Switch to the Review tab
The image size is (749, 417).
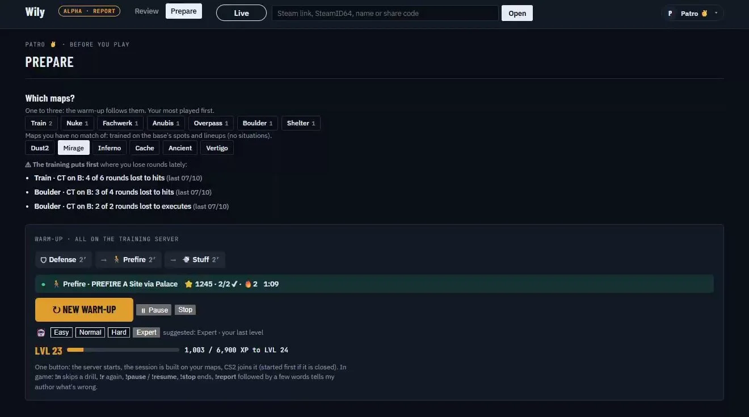click(x=146, y=11)
